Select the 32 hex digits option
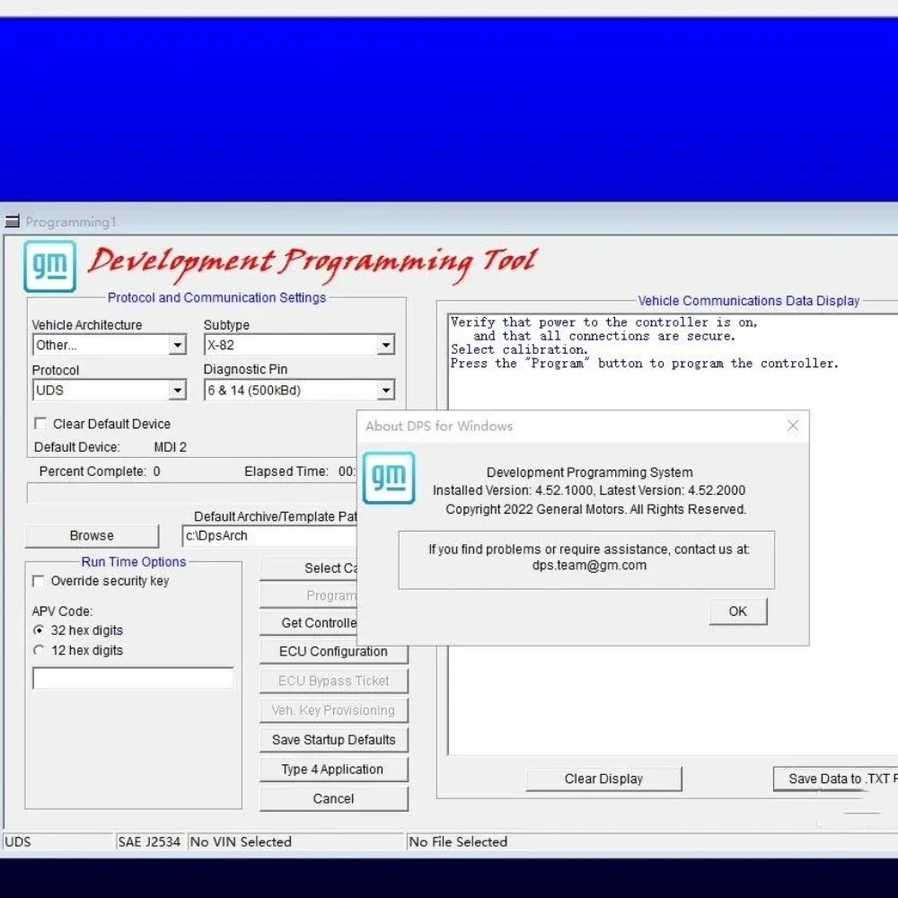 (x=39, y=630)
